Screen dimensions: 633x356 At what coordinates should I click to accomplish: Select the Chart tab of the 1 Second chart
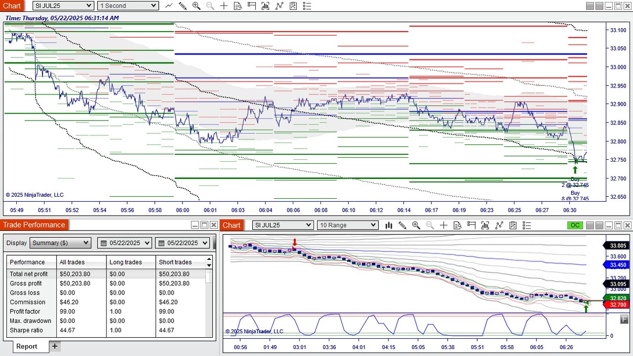click(12, 5)
